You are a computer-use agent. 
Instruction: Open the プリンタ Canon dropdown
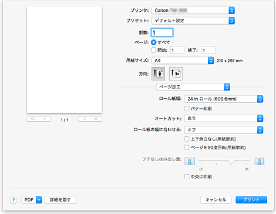click(193, 11)
